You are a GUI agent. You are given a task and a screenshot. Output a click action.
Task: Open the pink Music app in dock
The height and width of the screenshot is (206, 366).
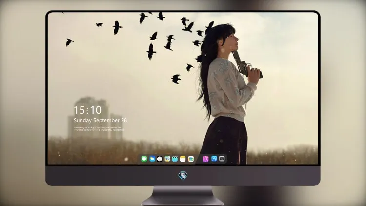pyautogui.click(x=205, y=159)
